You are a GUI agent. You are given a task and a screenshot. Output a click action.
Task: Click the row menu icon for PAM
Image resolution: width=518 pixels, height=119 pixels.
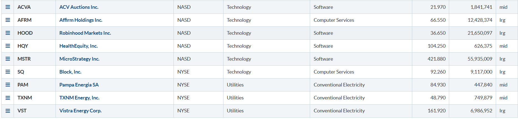(x=8, y=85)
